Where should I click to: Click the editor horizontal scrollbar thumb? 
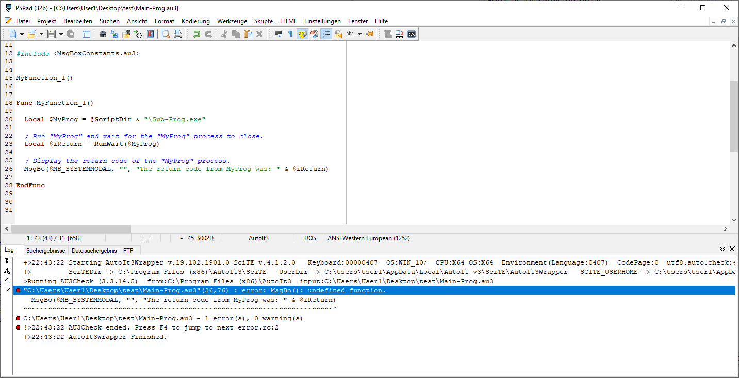tap(71, 228)
